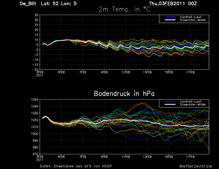This screenshot has height=169, width=219.
Task: Click the 1040 tick on pressure axis
Action: 34,106
